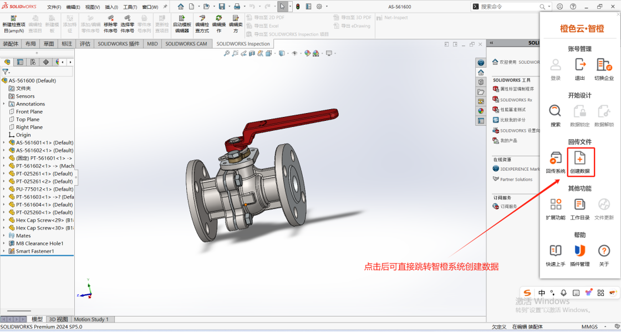621x332 pixels.
Task: Click the Design Library icon in the task pane
Action: (481, 82)
